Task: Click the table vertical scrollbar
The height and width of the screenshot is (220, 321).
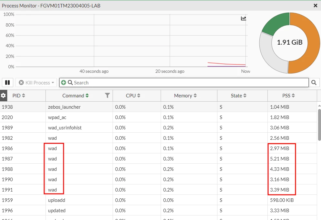Action: click(319, 125)
